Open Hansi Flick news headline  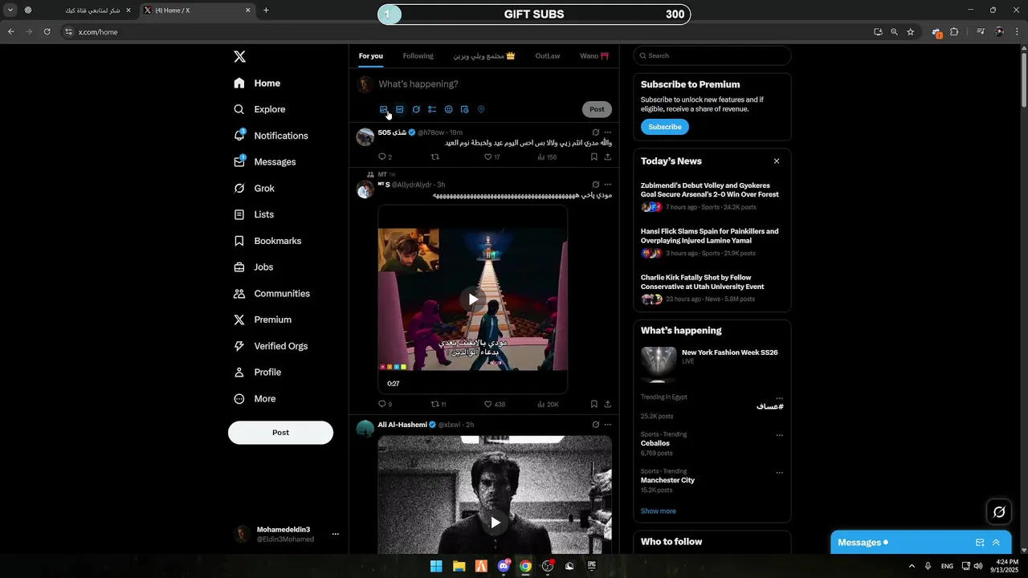click(709, 236)
